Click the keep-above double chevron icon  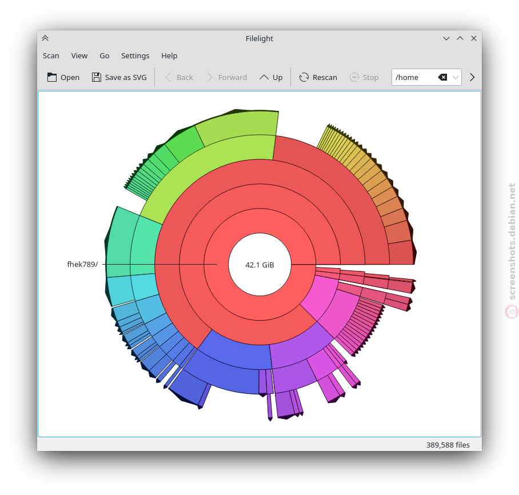[x=45, y=38]
